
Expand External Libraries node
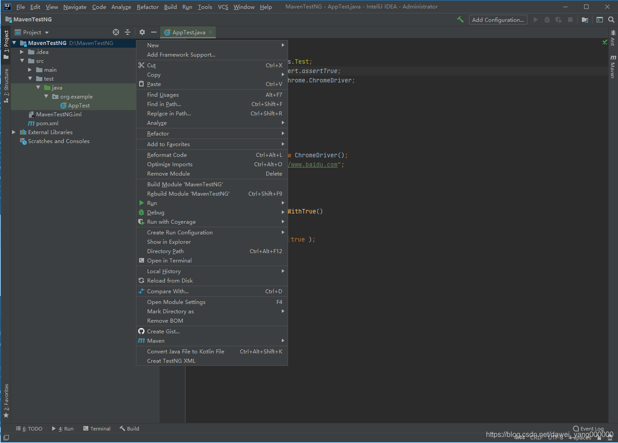tap(14, 132)
